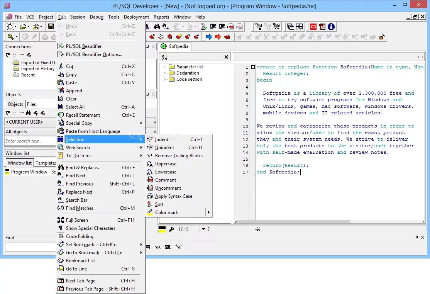Open the Set Bookmark submenu
The height and width of the screenshot is (294, 430).
coord(100,244)
